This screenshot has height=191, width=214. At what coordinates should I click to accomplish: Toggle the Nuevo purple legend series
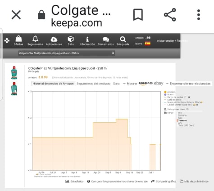[169, 94]
